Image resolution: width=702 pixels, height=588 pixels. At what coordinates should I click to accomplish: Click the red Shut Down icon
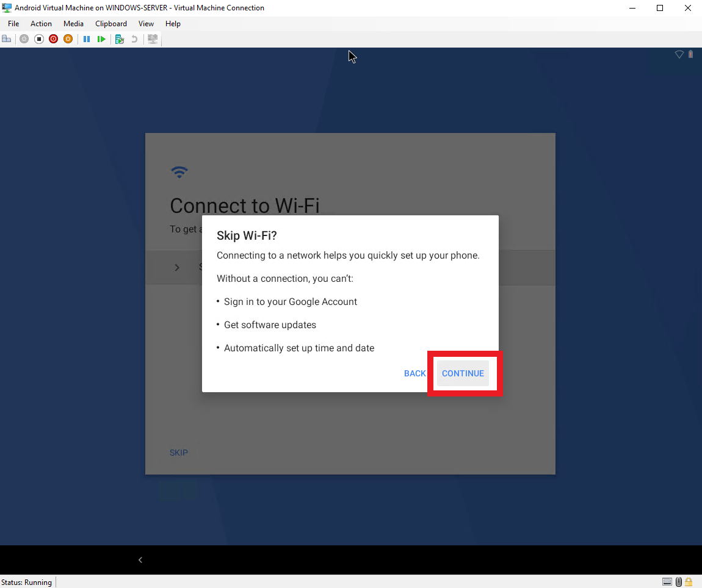[53, 39]
